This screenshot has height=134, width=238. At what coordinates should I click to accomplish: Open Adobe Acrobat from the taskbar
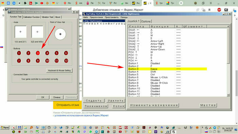click(144, 128)
